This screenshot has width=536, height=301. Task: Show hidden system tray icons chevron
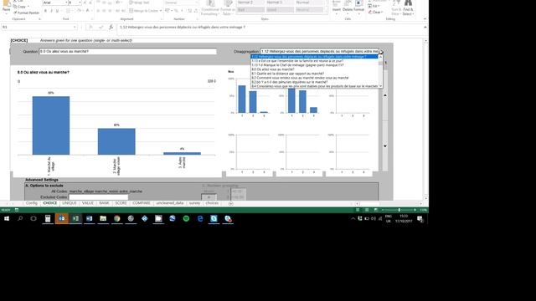[x=353, y=219]
